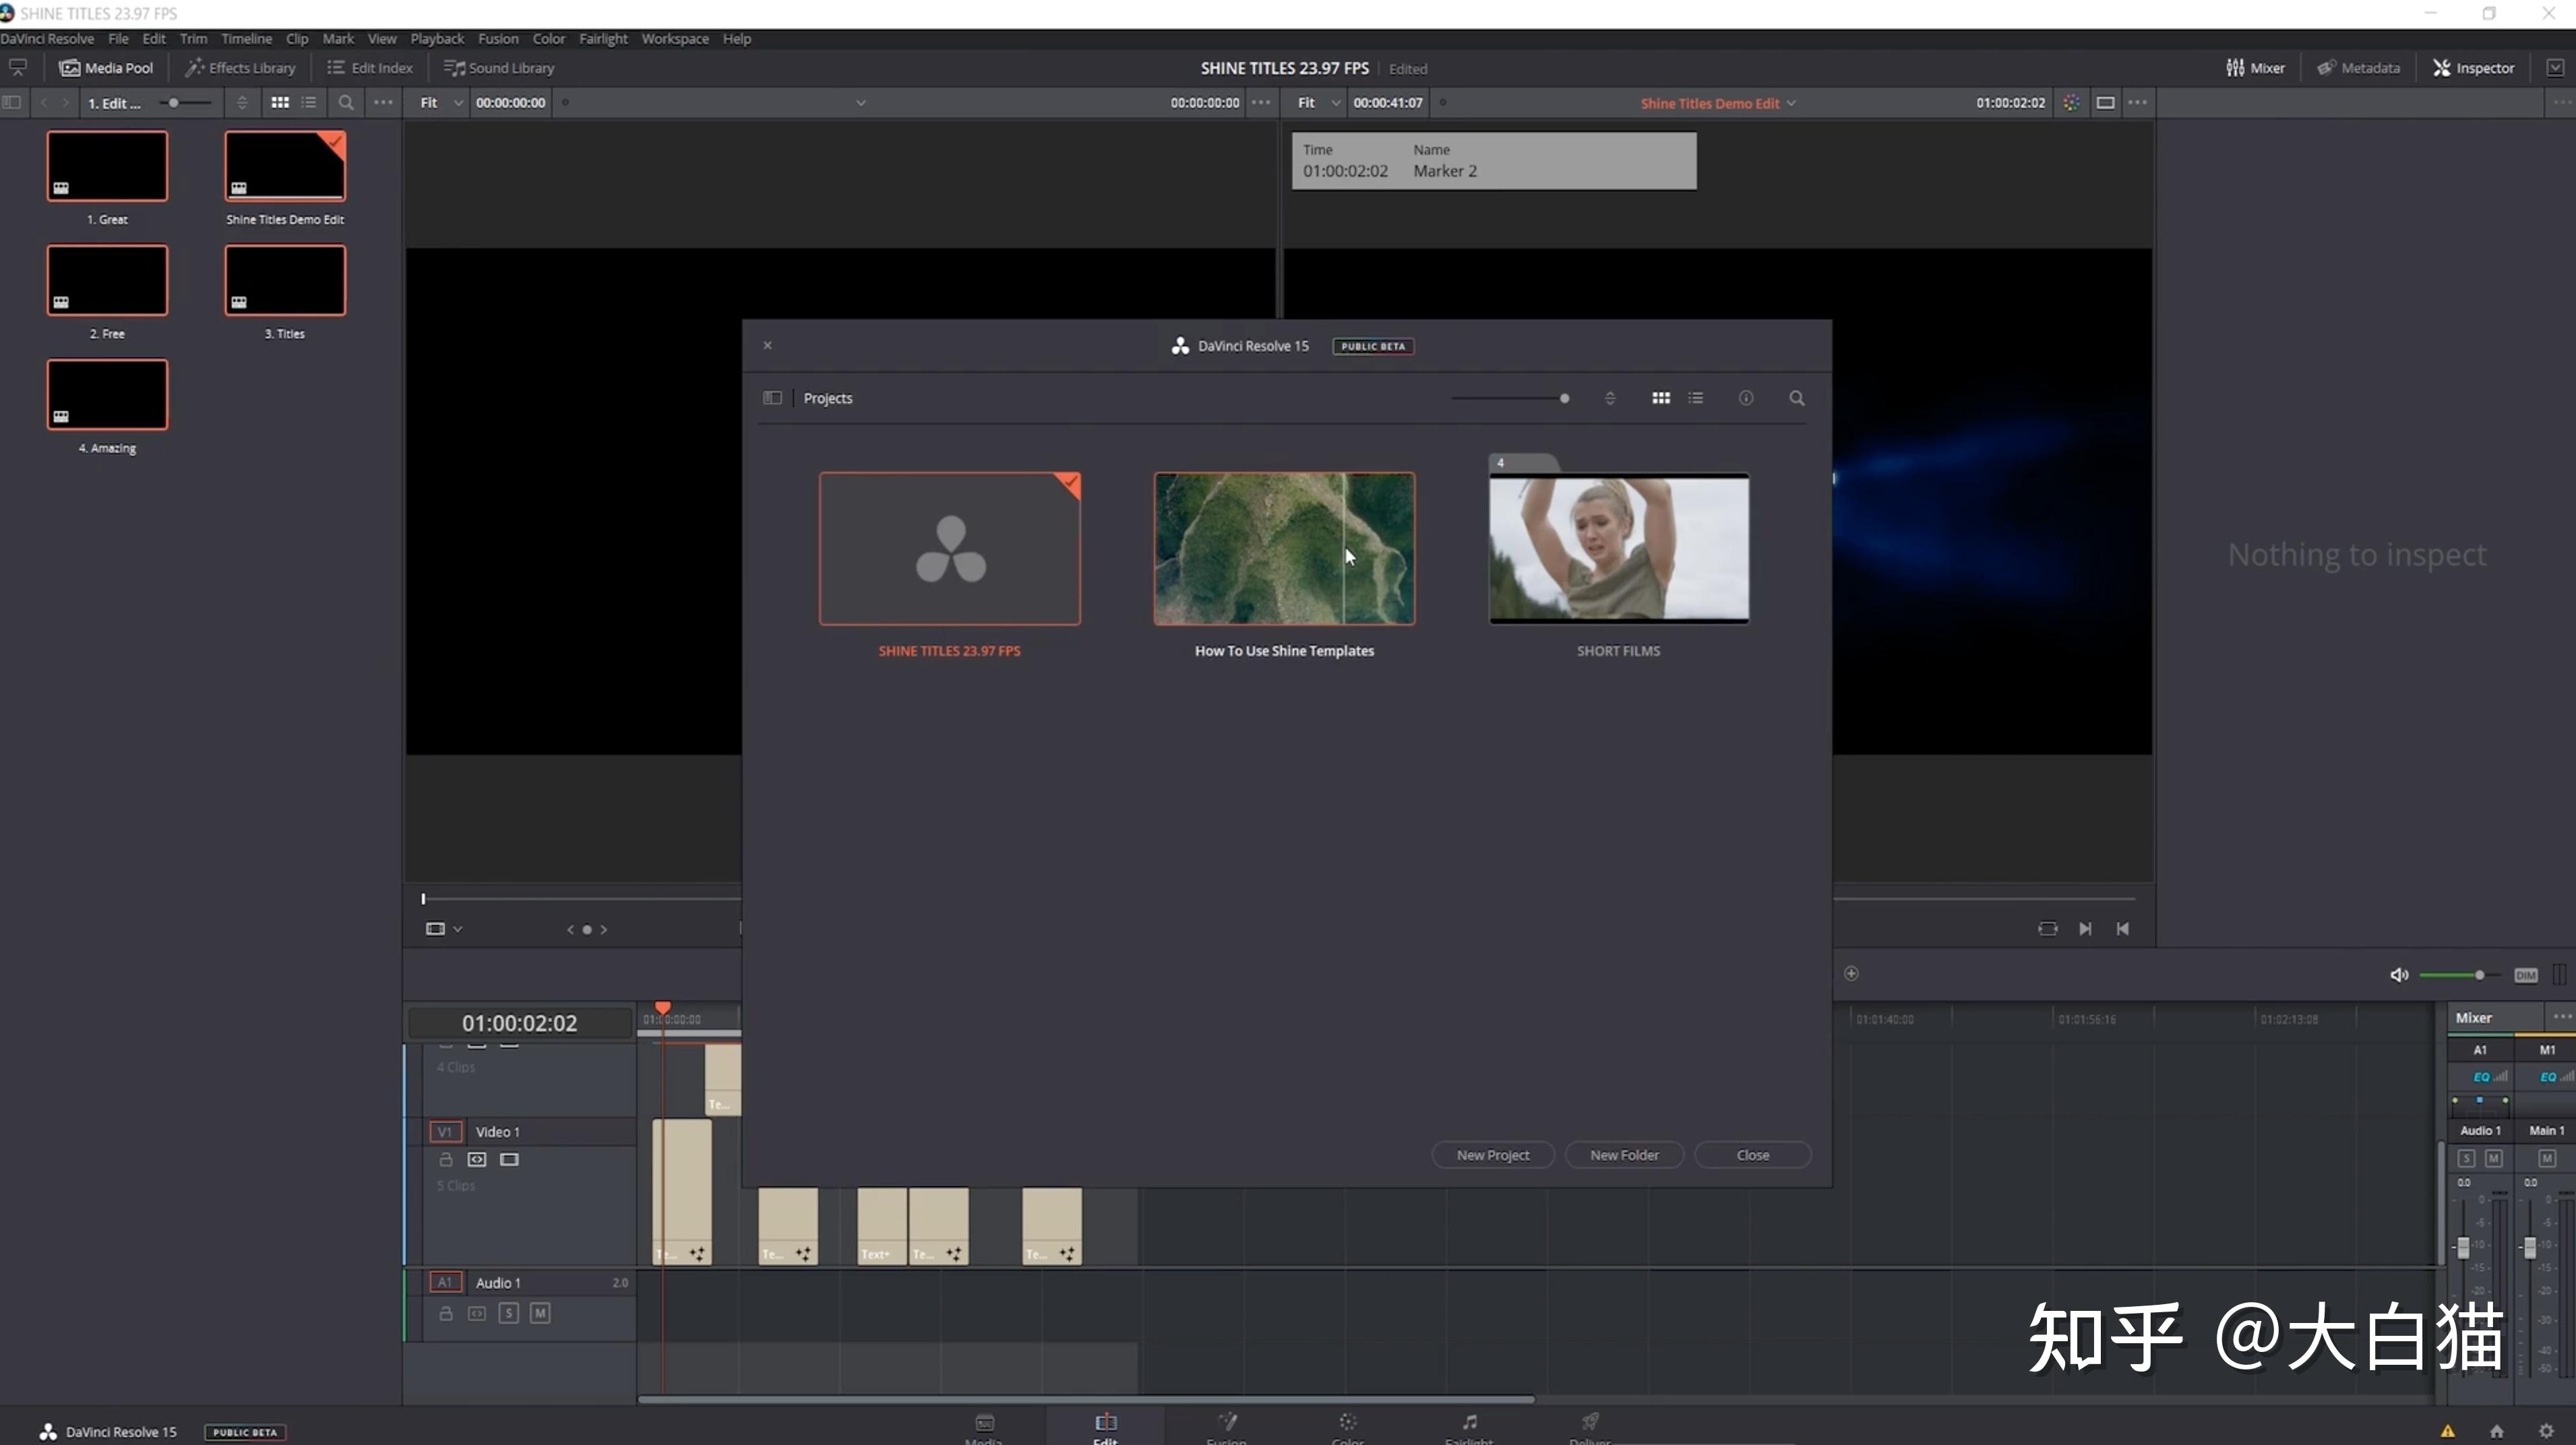Toggle the DIM button

[2525, 975]
